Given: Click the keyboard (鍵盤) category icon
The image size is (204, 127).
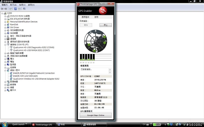Looking at the screenshot, I should click(8, 88).
